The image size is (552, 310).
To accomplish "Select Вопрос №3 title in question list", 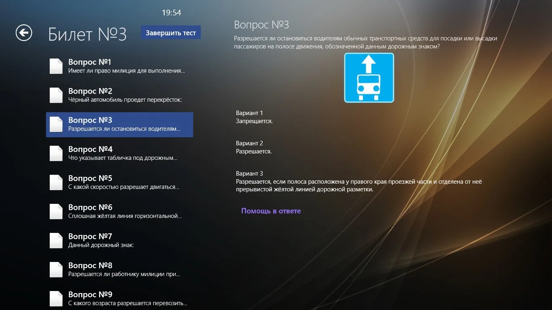I will tap(90, 120).
